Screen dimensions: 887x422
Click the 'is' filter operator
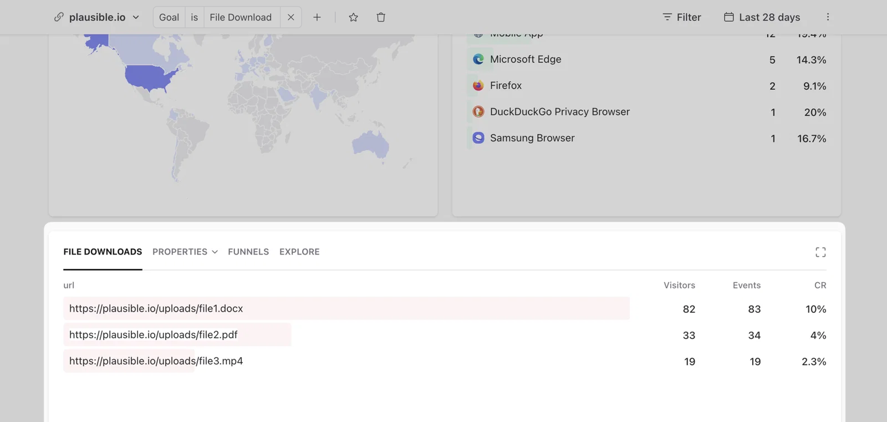[194, 17]
